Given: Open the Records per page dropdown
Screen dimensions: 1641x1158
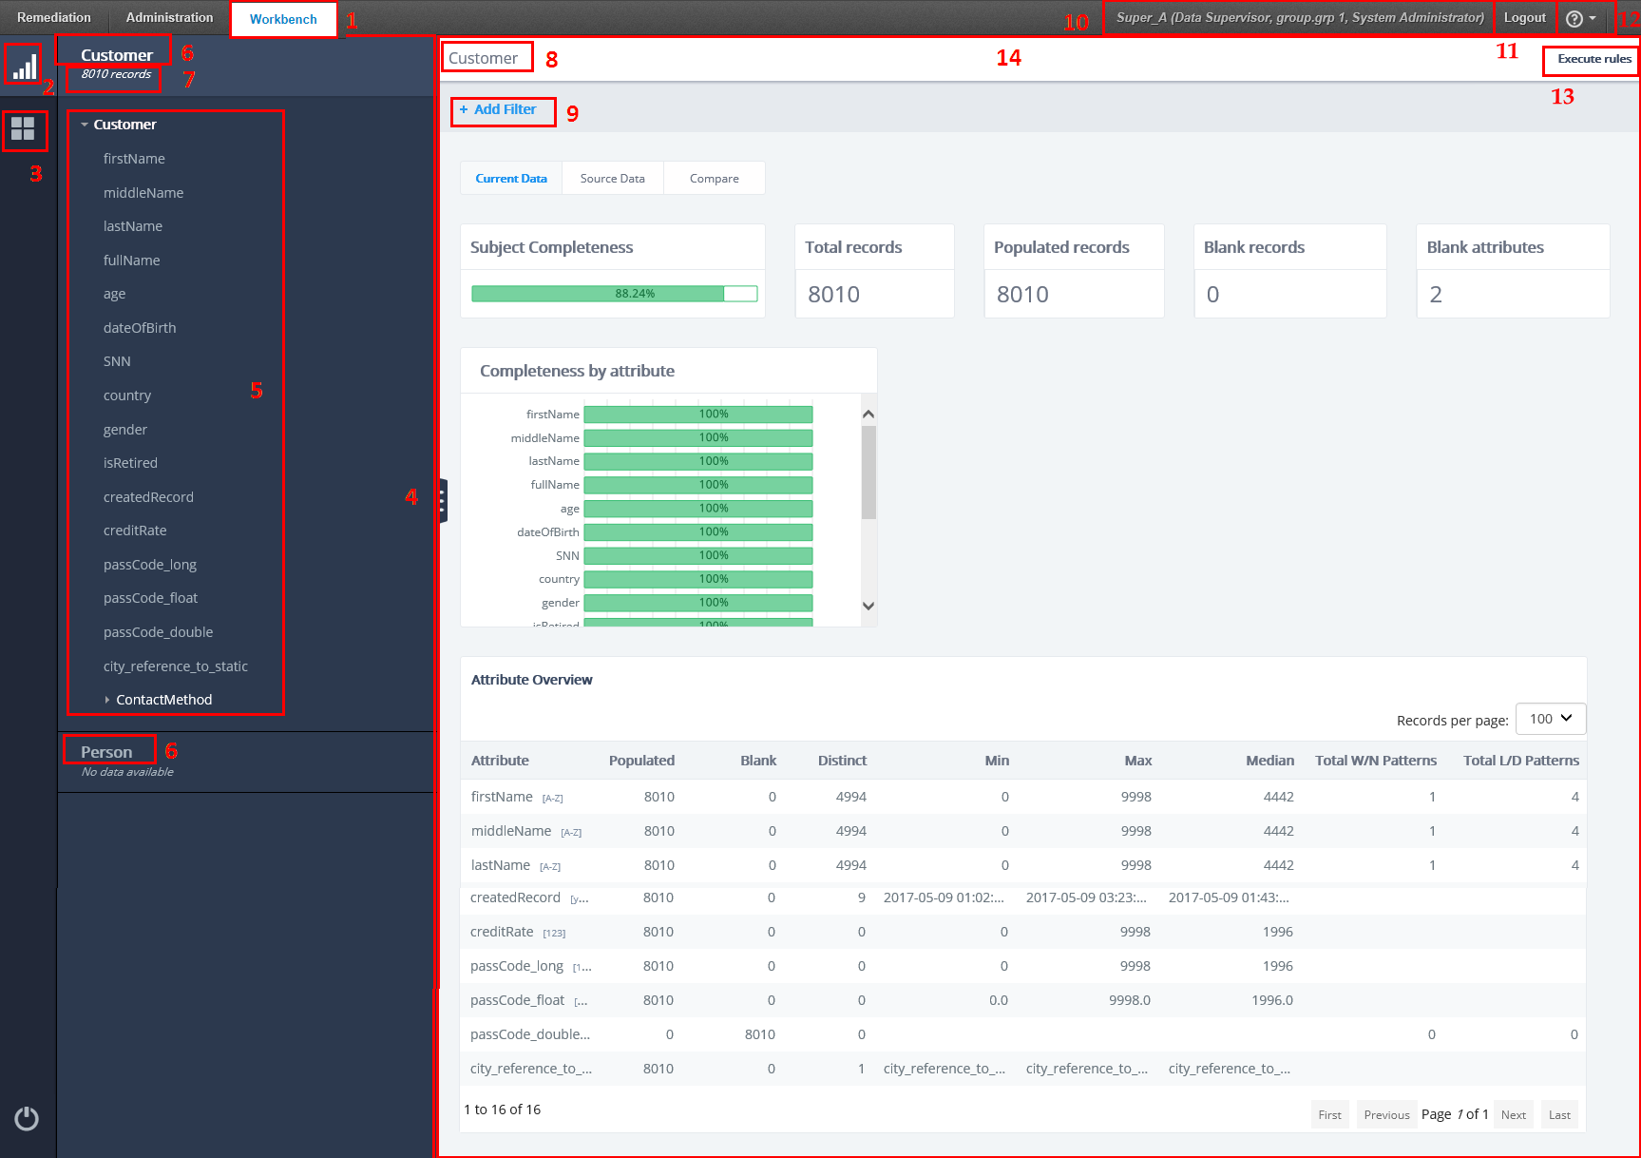Looking at the screenshot, I should click(1551, 719).
